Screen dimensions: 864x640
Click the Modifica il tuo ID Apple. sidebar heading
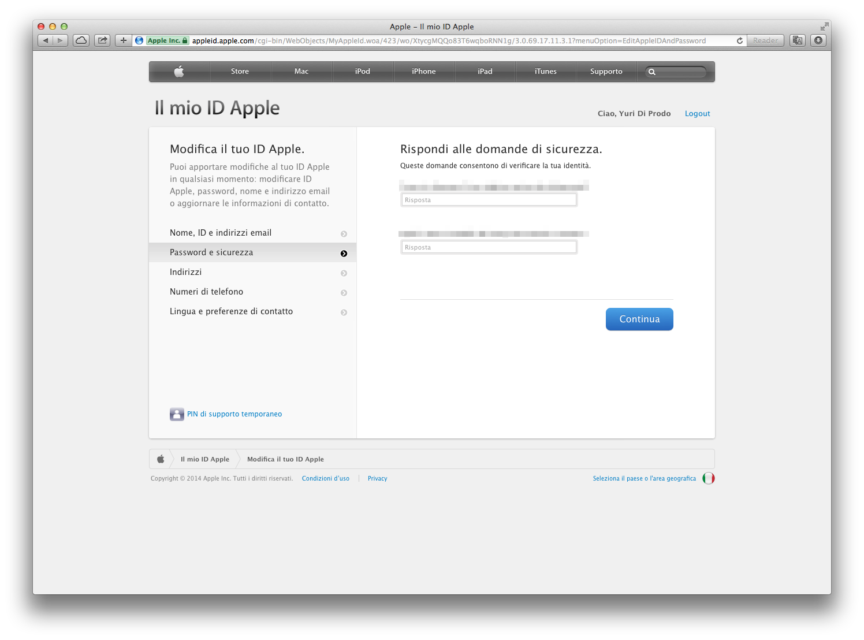(x=237, y=149)
